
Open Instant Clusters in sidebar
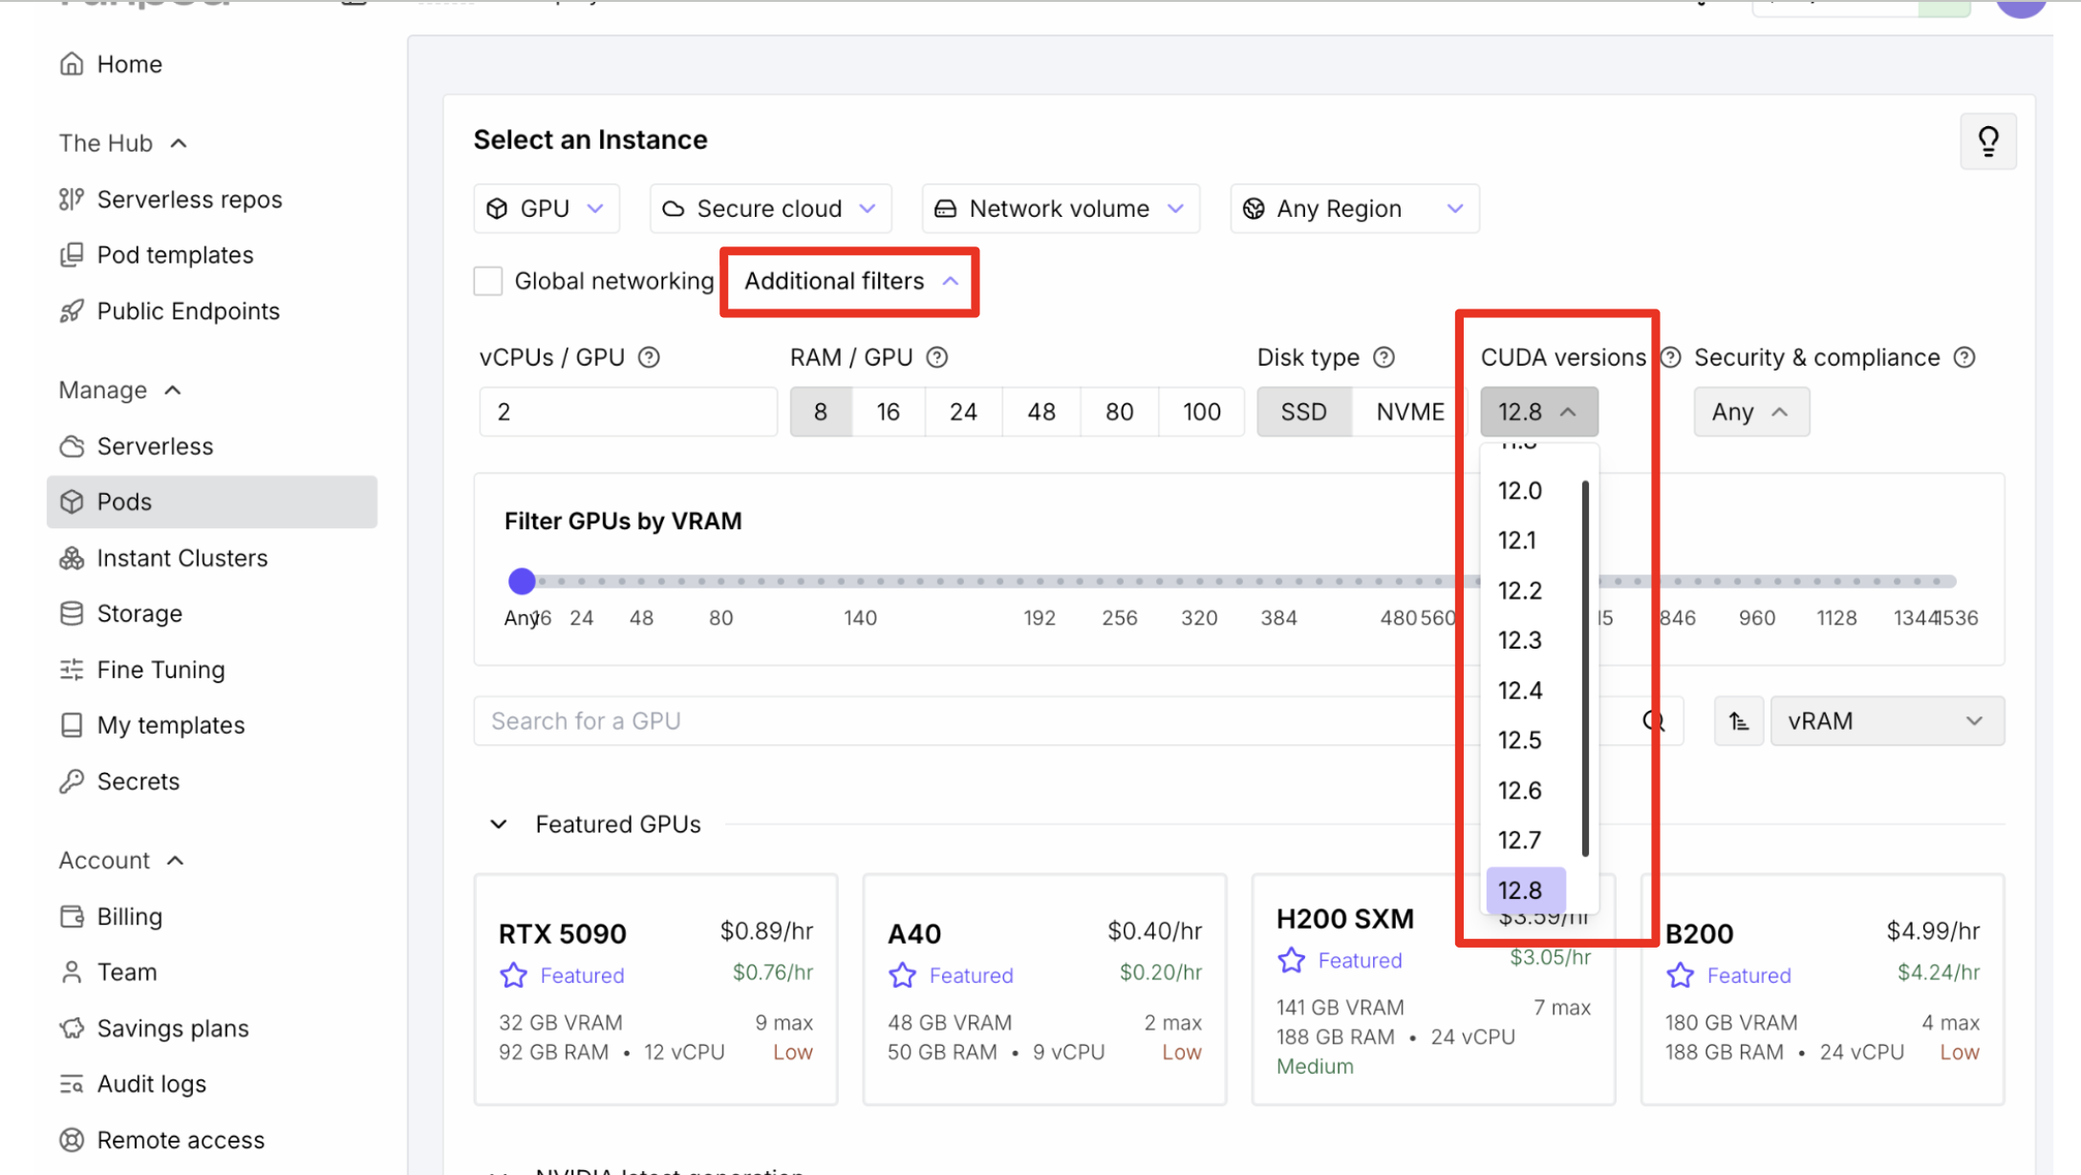click(x=182, y=558)
